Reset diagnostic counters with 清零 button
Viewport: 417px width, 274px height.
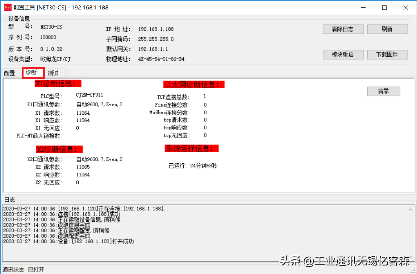click(x=383, y=91)
